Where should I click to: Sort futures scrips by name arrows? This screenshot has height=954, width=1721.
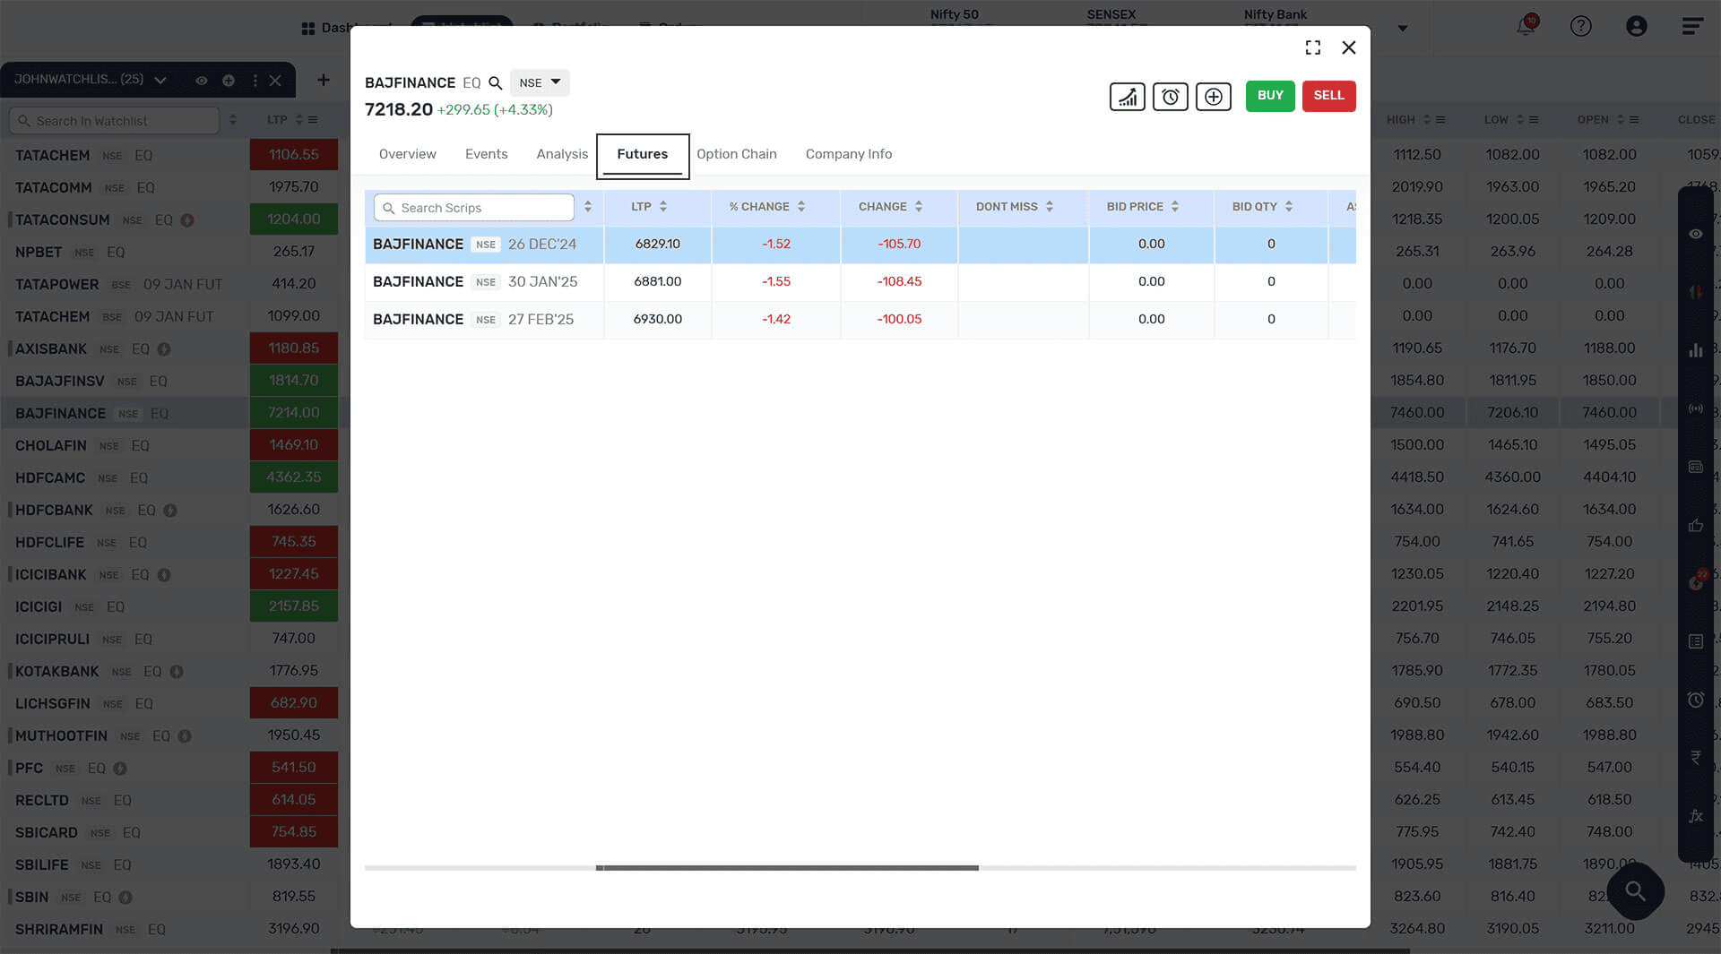click(x=587, y=207)
